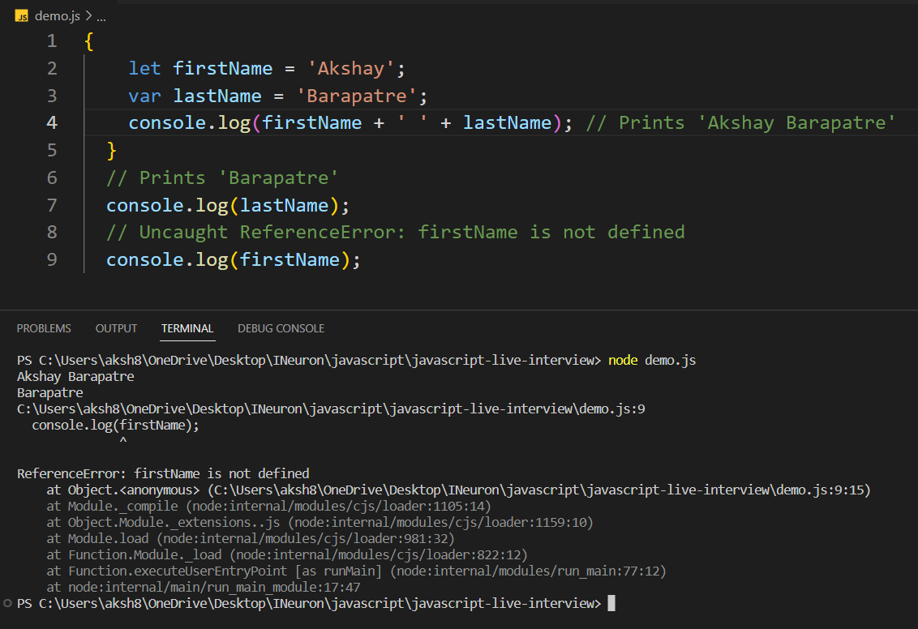The width and height of the screenshot is (918, 629).
Task: Click the "// Prints 'Akshay Barapatre'" comment on line 4
Action: pos(740,123)
